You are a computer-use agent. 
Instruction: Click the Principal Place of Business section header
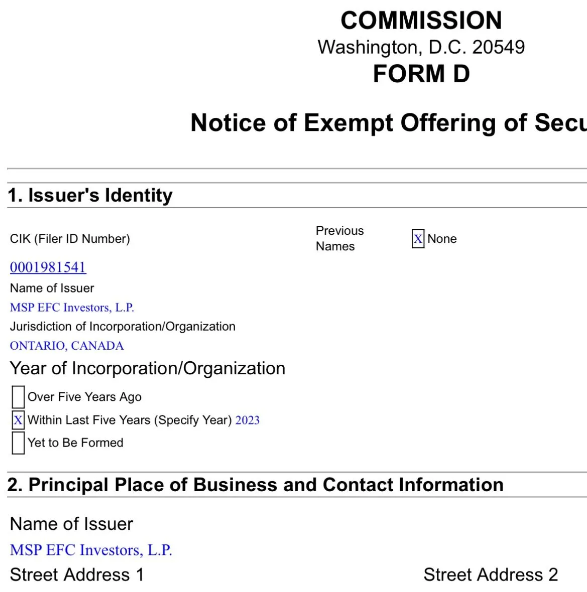pos(256,485)
